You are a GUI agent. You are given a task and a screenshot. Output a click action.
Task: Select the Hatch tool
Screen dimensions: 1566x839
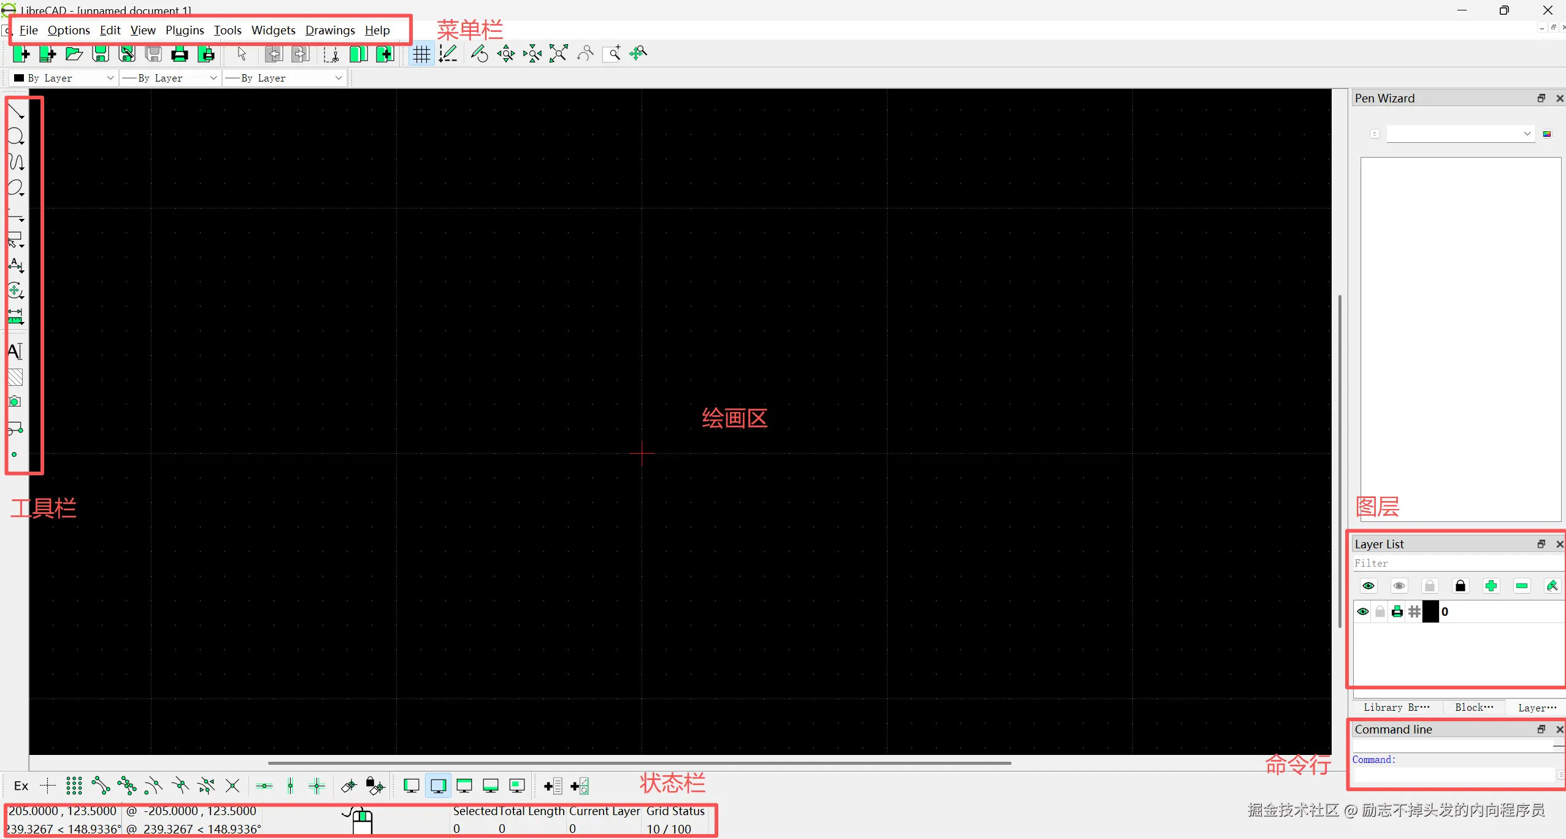point(15,377)
